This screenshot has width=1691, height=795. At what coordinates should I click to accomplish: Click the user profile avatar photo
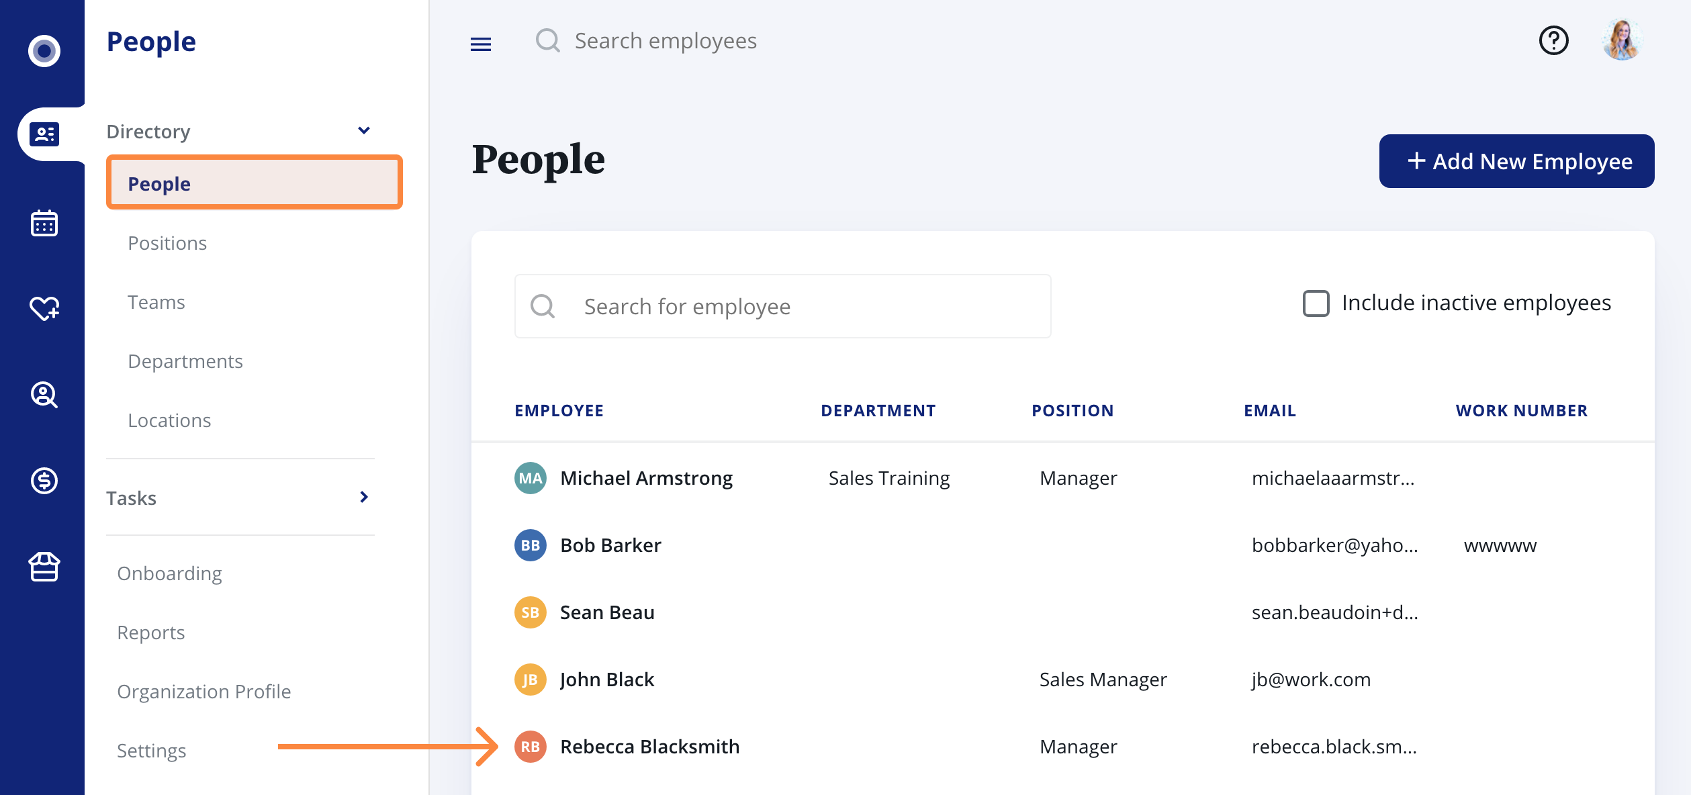1621,41
